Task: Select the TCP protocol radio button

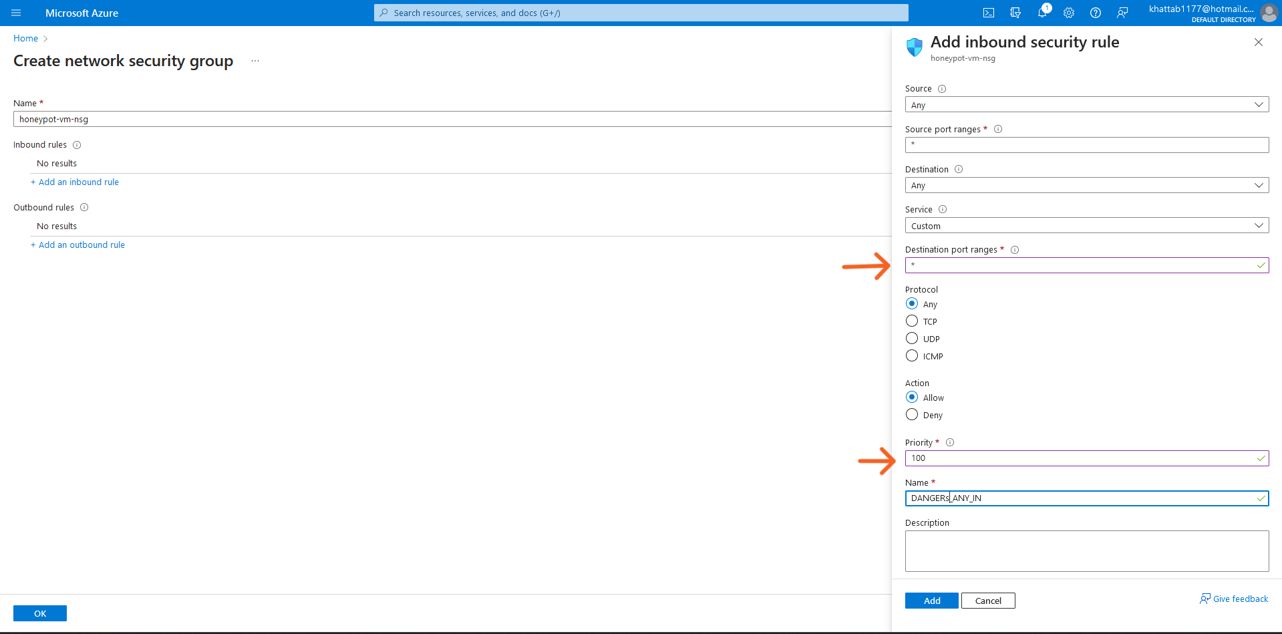Action: click(x=912, y=321)
